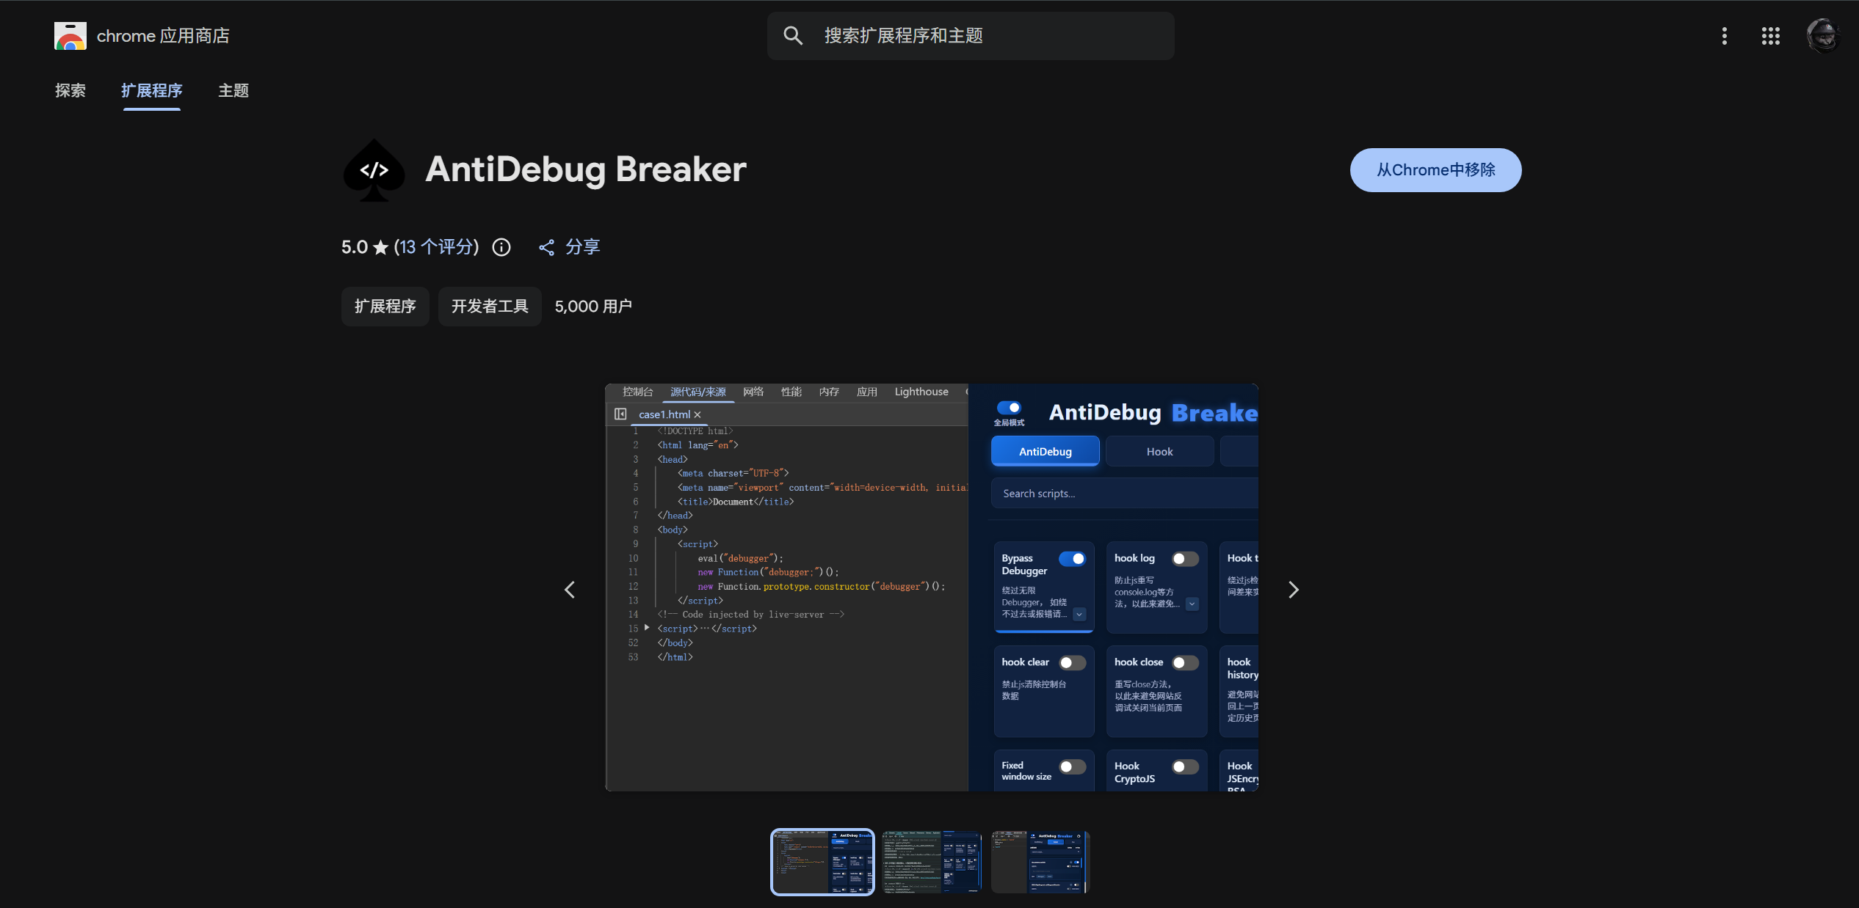The image size is (1859, 908).
Task: Click the main extension screenshot image
Action: 932,587
